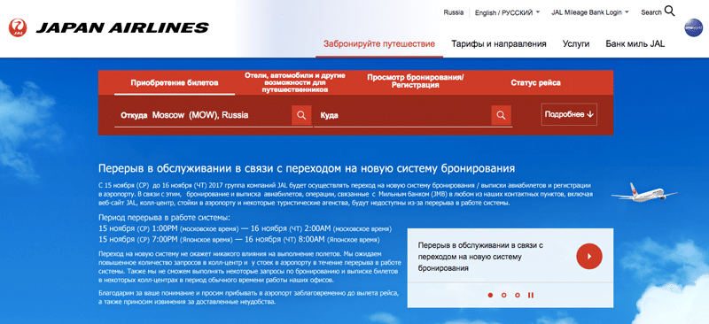
Task: Expand the Подробнее options
Action: tap(569, 115)
